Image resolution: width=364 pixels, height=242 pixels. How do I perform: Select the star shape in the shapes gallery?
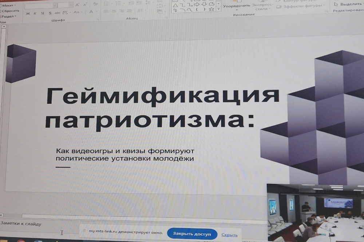[211, 9]
